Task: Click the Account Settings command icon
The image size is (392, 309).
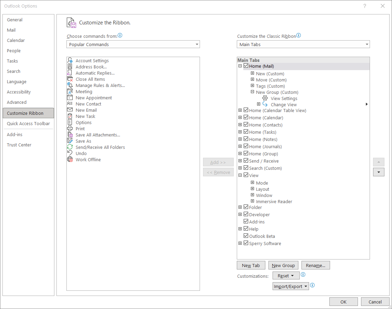Action: click(70, 60)
